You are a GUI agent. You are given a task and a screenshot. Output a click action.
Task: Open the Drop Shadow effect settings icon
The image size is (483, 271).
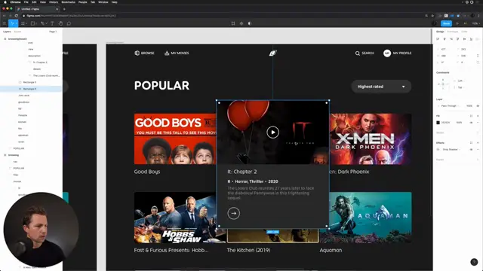438,149
